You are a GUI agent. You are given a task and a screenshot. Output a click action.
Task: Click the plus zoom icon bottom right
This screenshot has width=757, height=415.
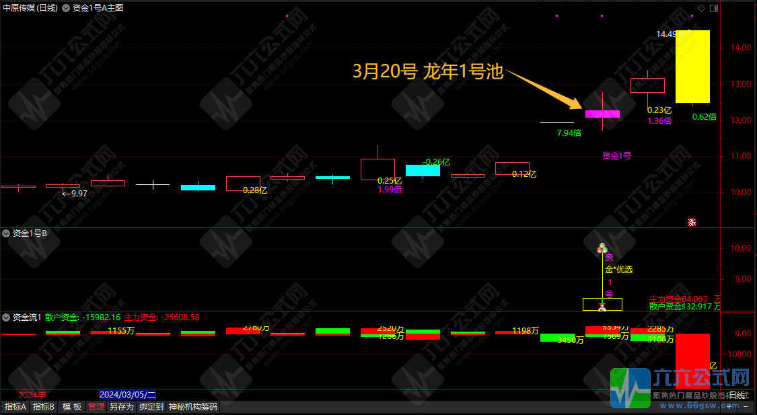click(729, 407)
